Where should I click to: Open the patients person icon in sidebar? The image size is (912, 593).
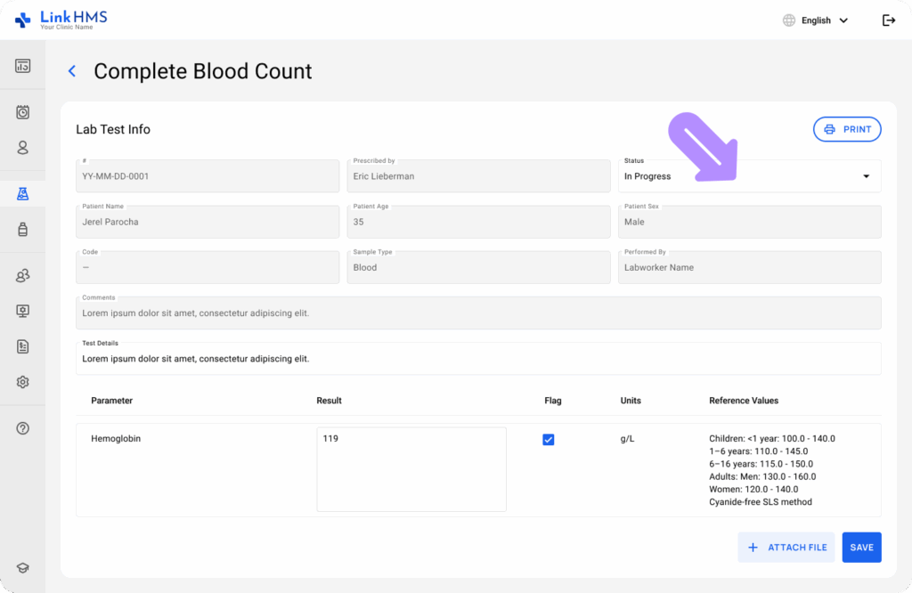22,148
